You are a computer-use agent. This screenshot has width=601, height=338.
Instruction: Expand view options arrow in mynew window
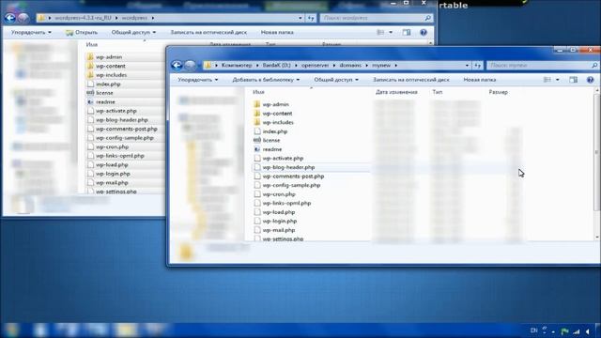pos(557,80)
